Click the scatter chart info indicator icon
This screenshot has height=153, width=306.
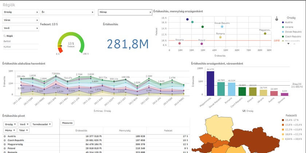point(277,18)
